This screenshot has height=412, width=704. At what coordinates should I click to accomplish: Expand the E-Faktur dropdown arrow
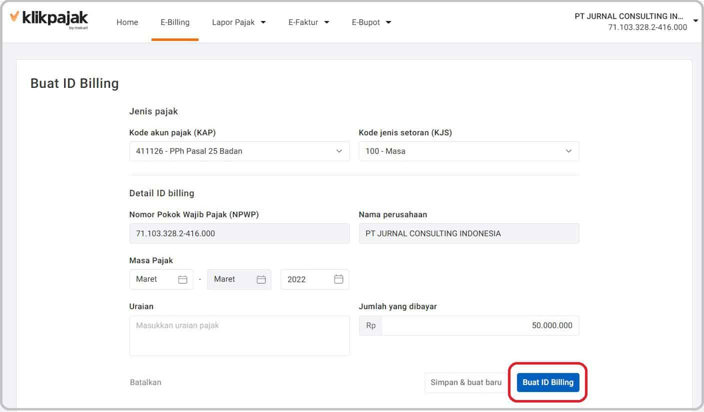pyautogui.click(x=326, y=22)
